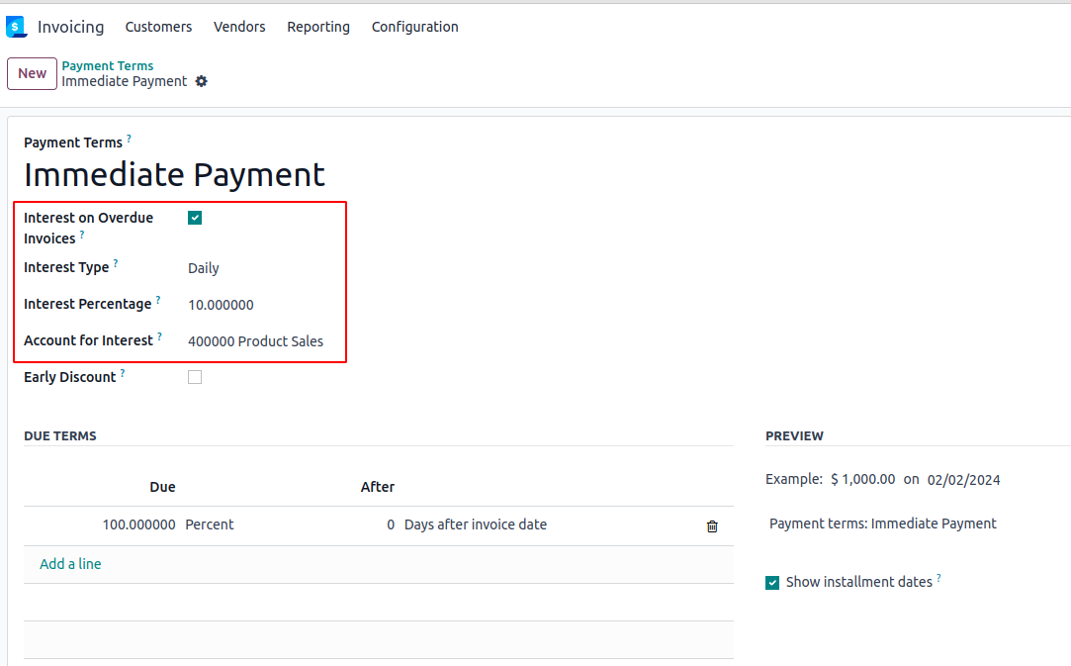1071x666 pixels.
Task: Edit the 0 days value cell
Action: 390,524
